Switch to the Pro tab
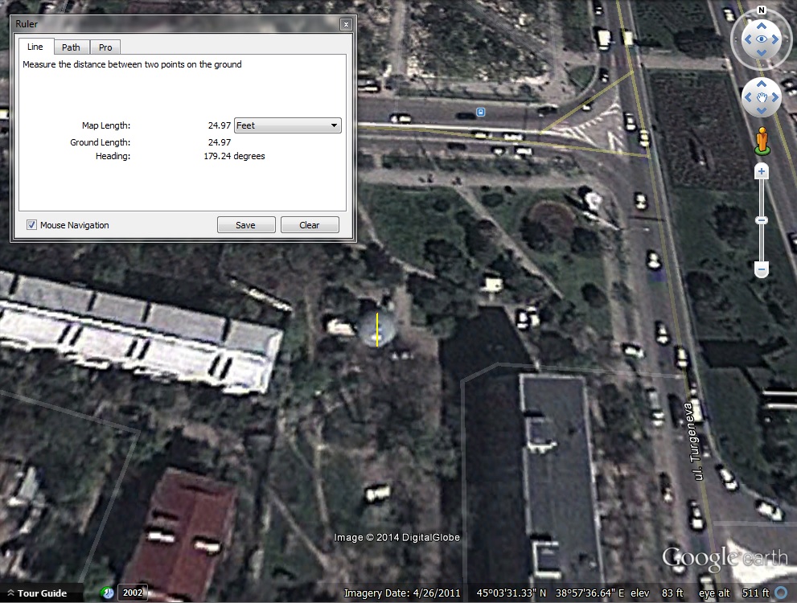The height and width of the screenshot is (603, 797). pos(105,47)
